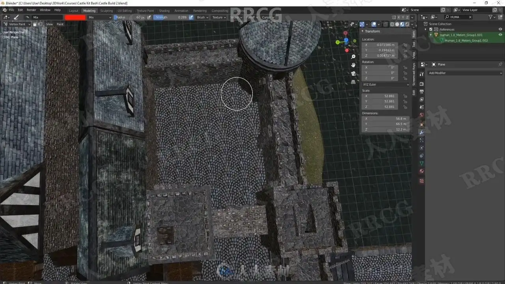Open Add Modifier dropdown
The height and width of the screenshot is (284, 505).
(x=465, y=73)
